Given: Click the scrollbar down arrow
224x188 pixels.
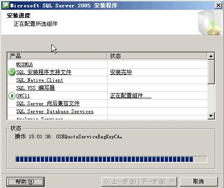Looking at the screenshot, I should 211,116.
